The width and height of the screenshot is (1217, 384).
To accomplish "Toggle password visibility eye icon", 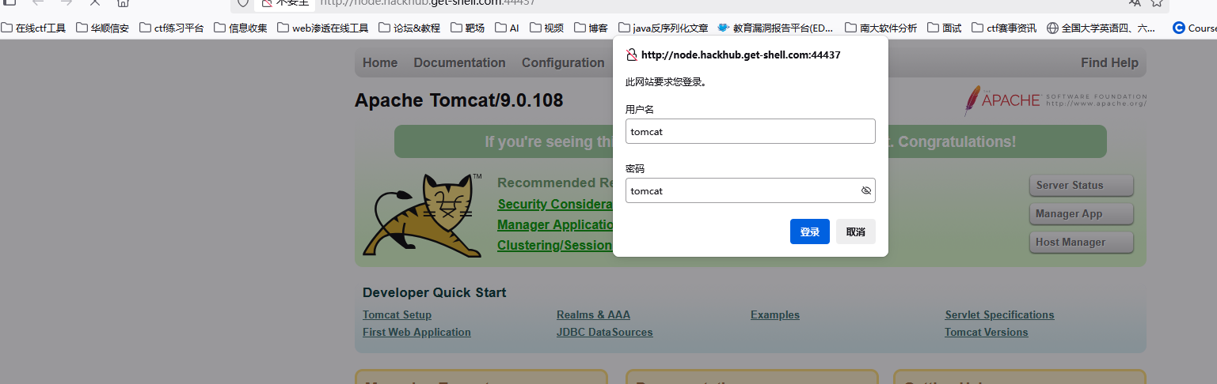I will (866, 190).
